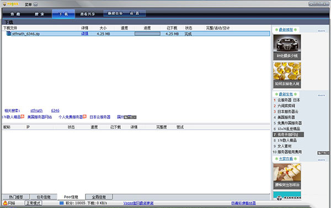The width and height of the screenshot is (331, 208).
Task: Click the 新建任务 button
Action: click(115, 13)
